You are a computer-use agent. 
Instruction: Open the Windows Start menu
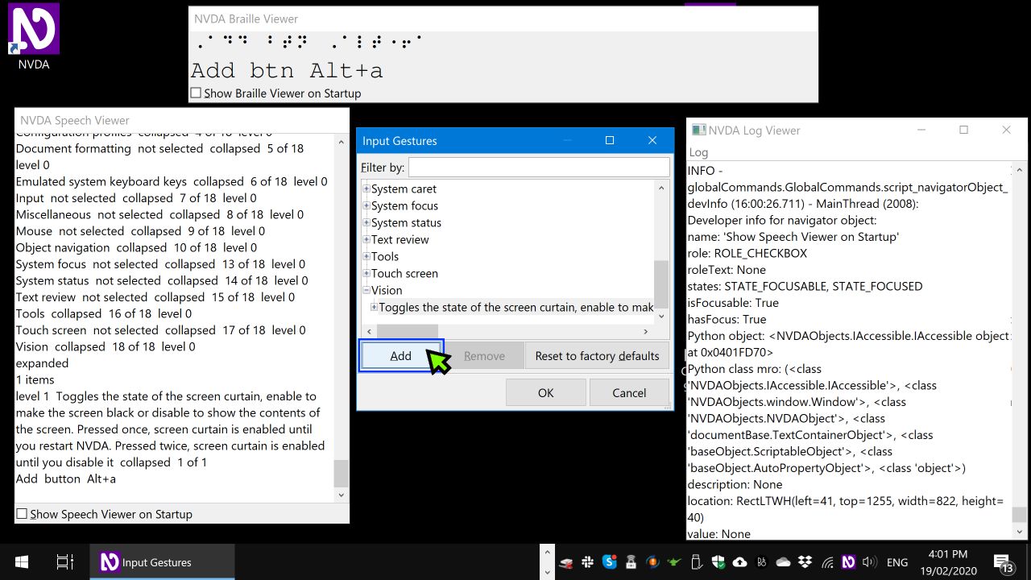coord(22,562)
